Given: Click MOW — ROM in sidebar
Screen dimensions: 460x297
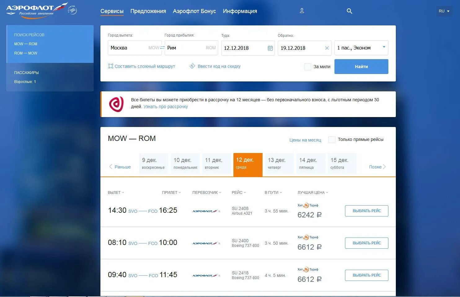Looking at the screenshot, I should pos(26,44).
